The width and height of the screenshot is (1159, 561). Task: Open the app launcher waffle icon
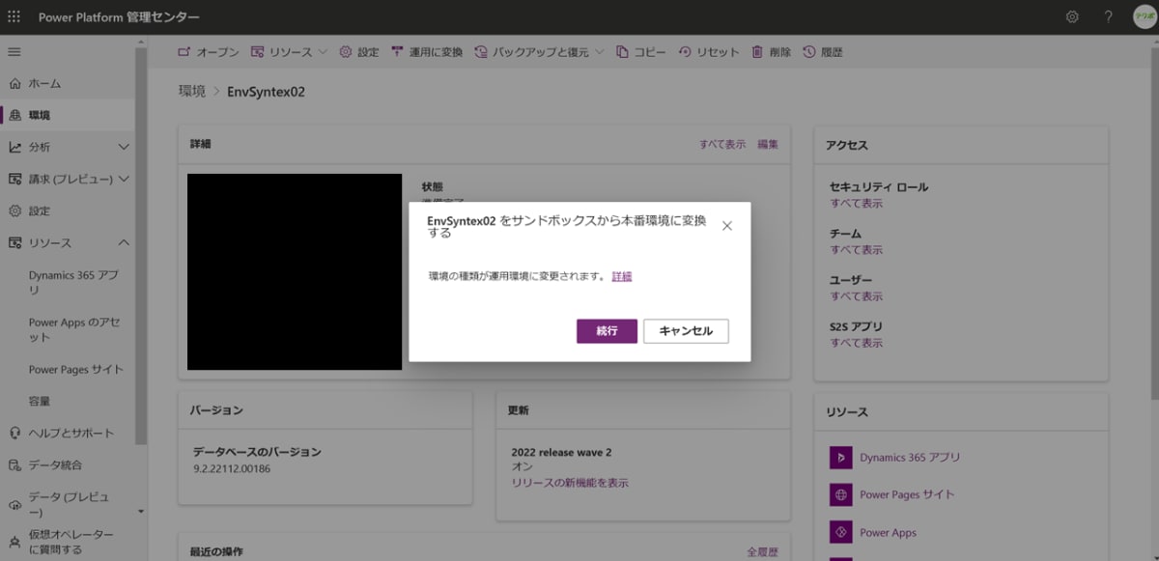point(14,17)
